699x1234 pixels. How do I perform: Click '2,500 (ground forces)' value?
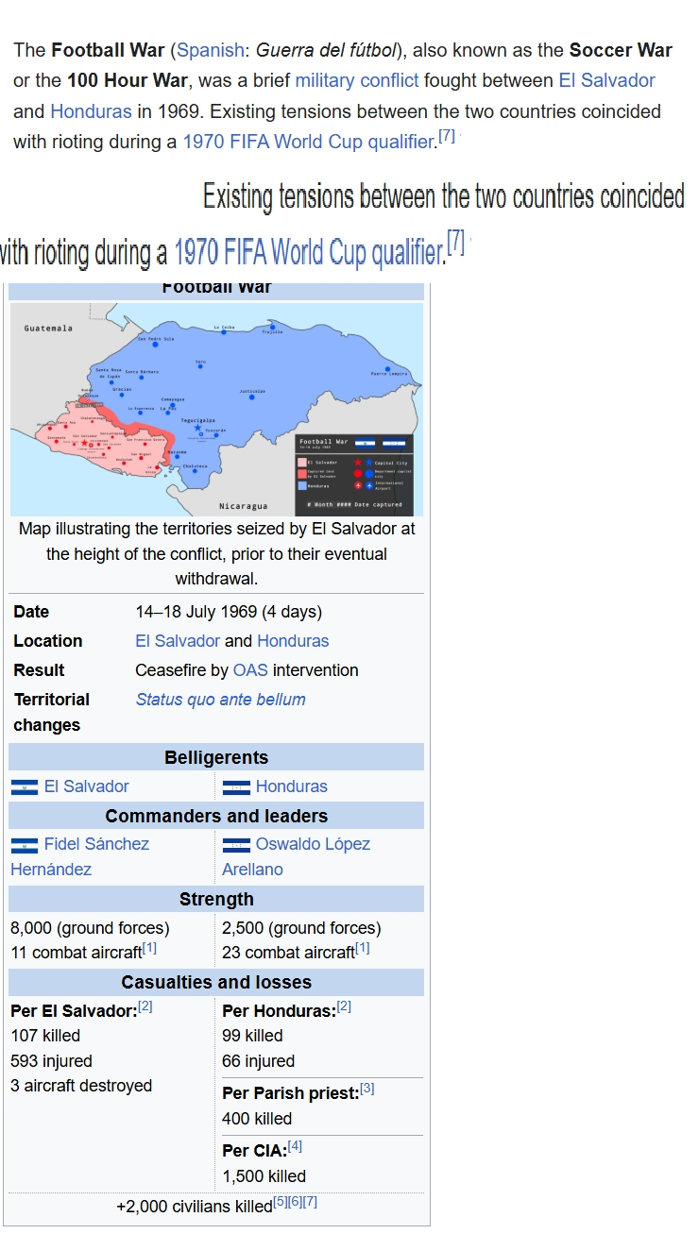pos(302,928)
